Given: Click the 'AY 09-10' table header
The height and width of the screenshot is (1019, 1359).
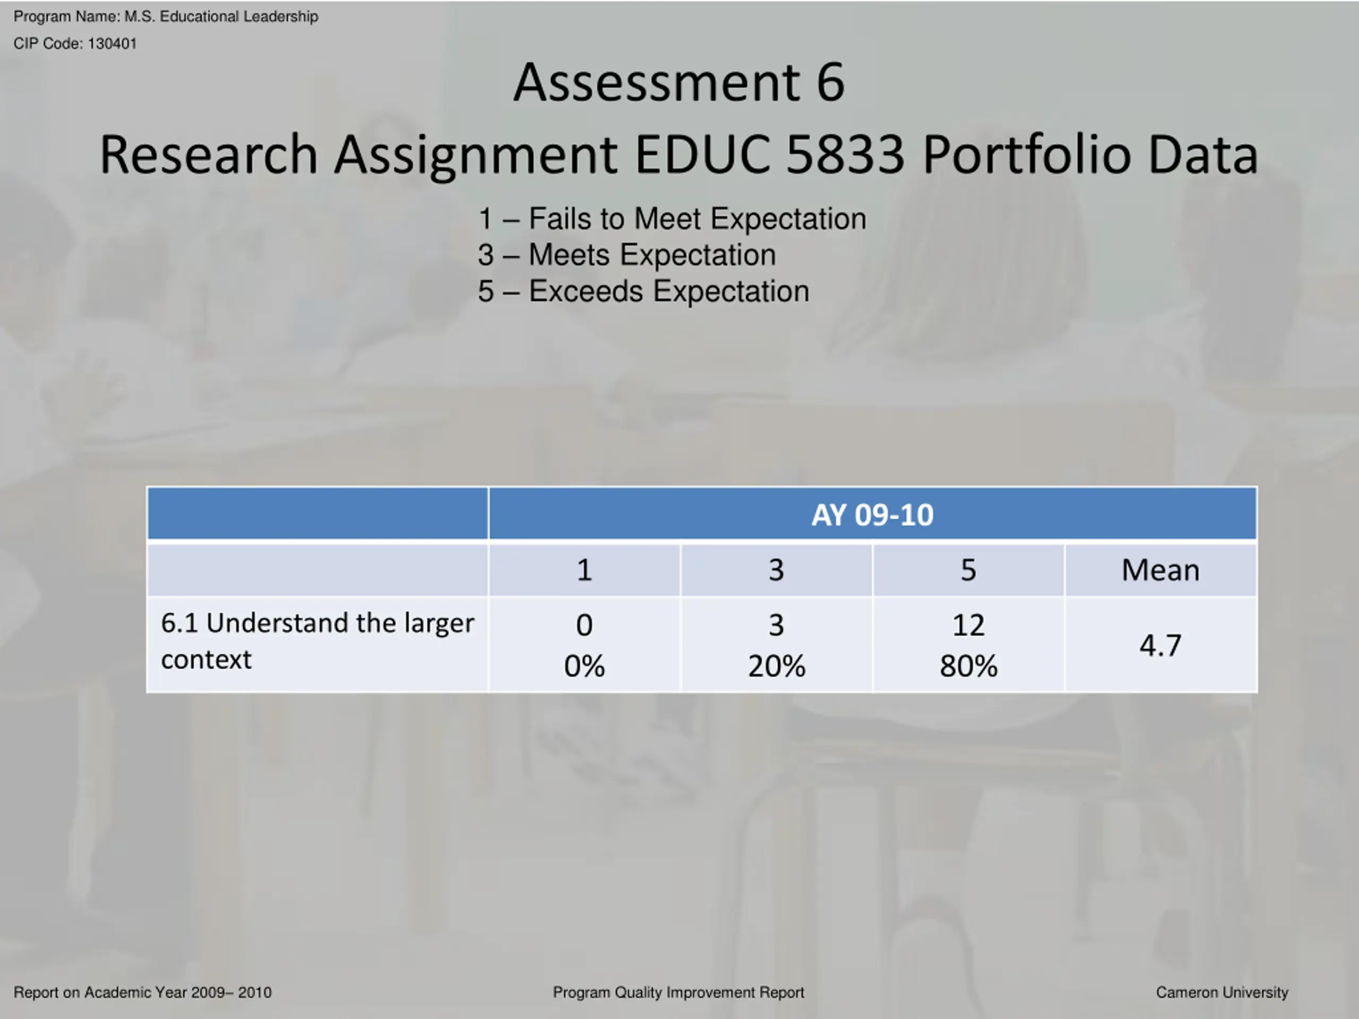Looking at the screenshot, I should (872, 514).
